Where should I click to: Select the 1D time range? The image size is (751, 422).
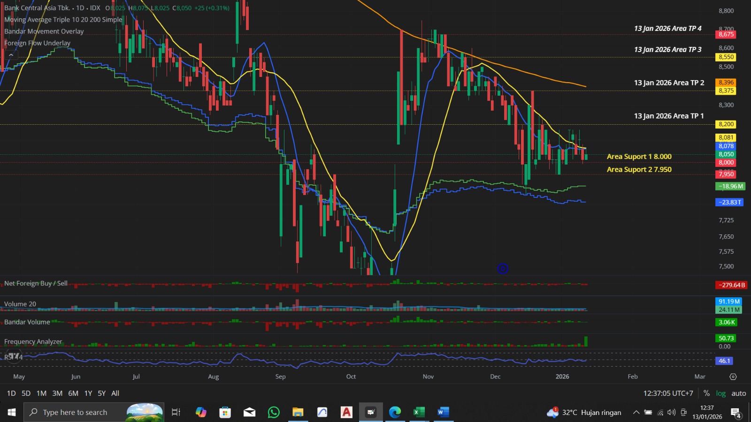click(11, 393)
